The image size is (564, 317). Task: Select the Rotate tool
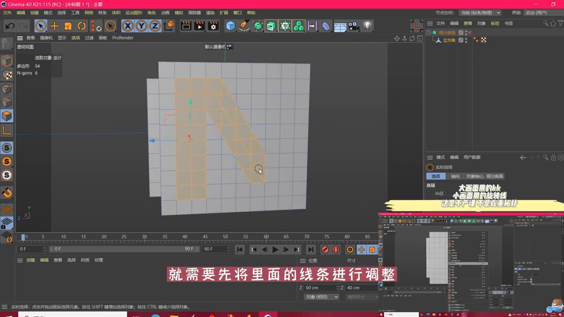pyautogui.click(x=82, y=26)
